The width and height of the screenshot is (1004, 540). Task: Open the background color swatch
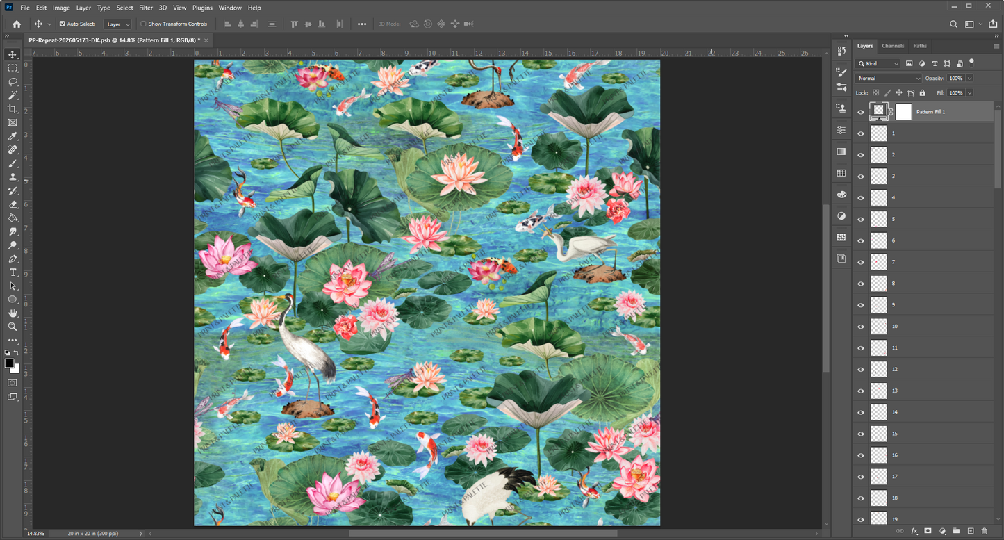pyautogui.click(x=16, y=370)
